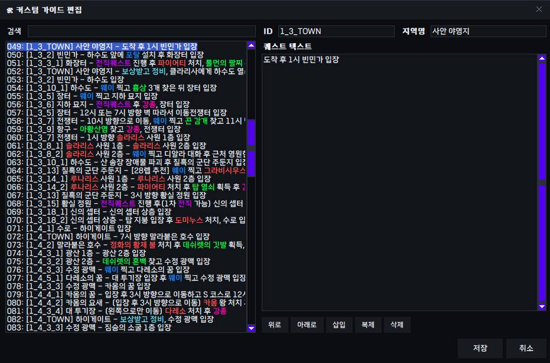
Task: Click the guide list scrollbar thumb
Action: coord(251,133)
